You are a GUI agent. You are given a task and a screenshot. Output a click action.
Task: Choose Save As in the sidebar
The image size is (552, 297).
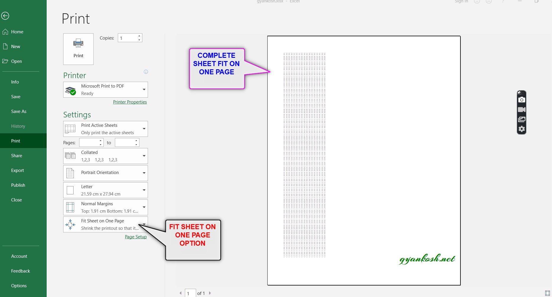(23, 111)
